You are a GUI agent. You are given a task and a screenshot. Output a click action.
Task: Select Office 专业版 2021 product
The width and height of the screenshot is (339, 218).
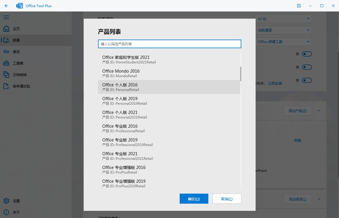tap(169, 156)
